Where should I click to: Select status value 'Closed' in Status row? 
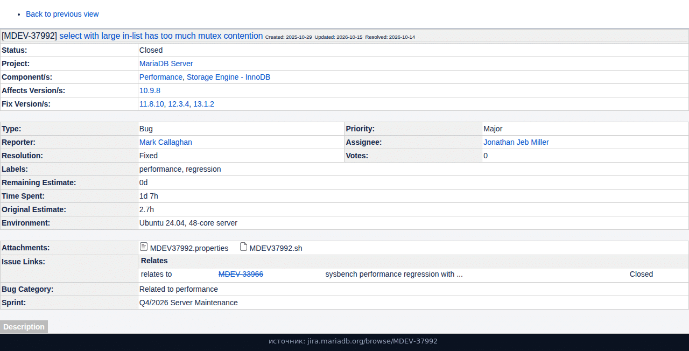point(151,50)
